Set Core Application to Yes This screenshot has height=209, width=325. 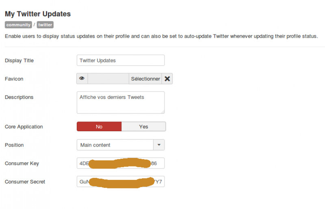[143, 126]
